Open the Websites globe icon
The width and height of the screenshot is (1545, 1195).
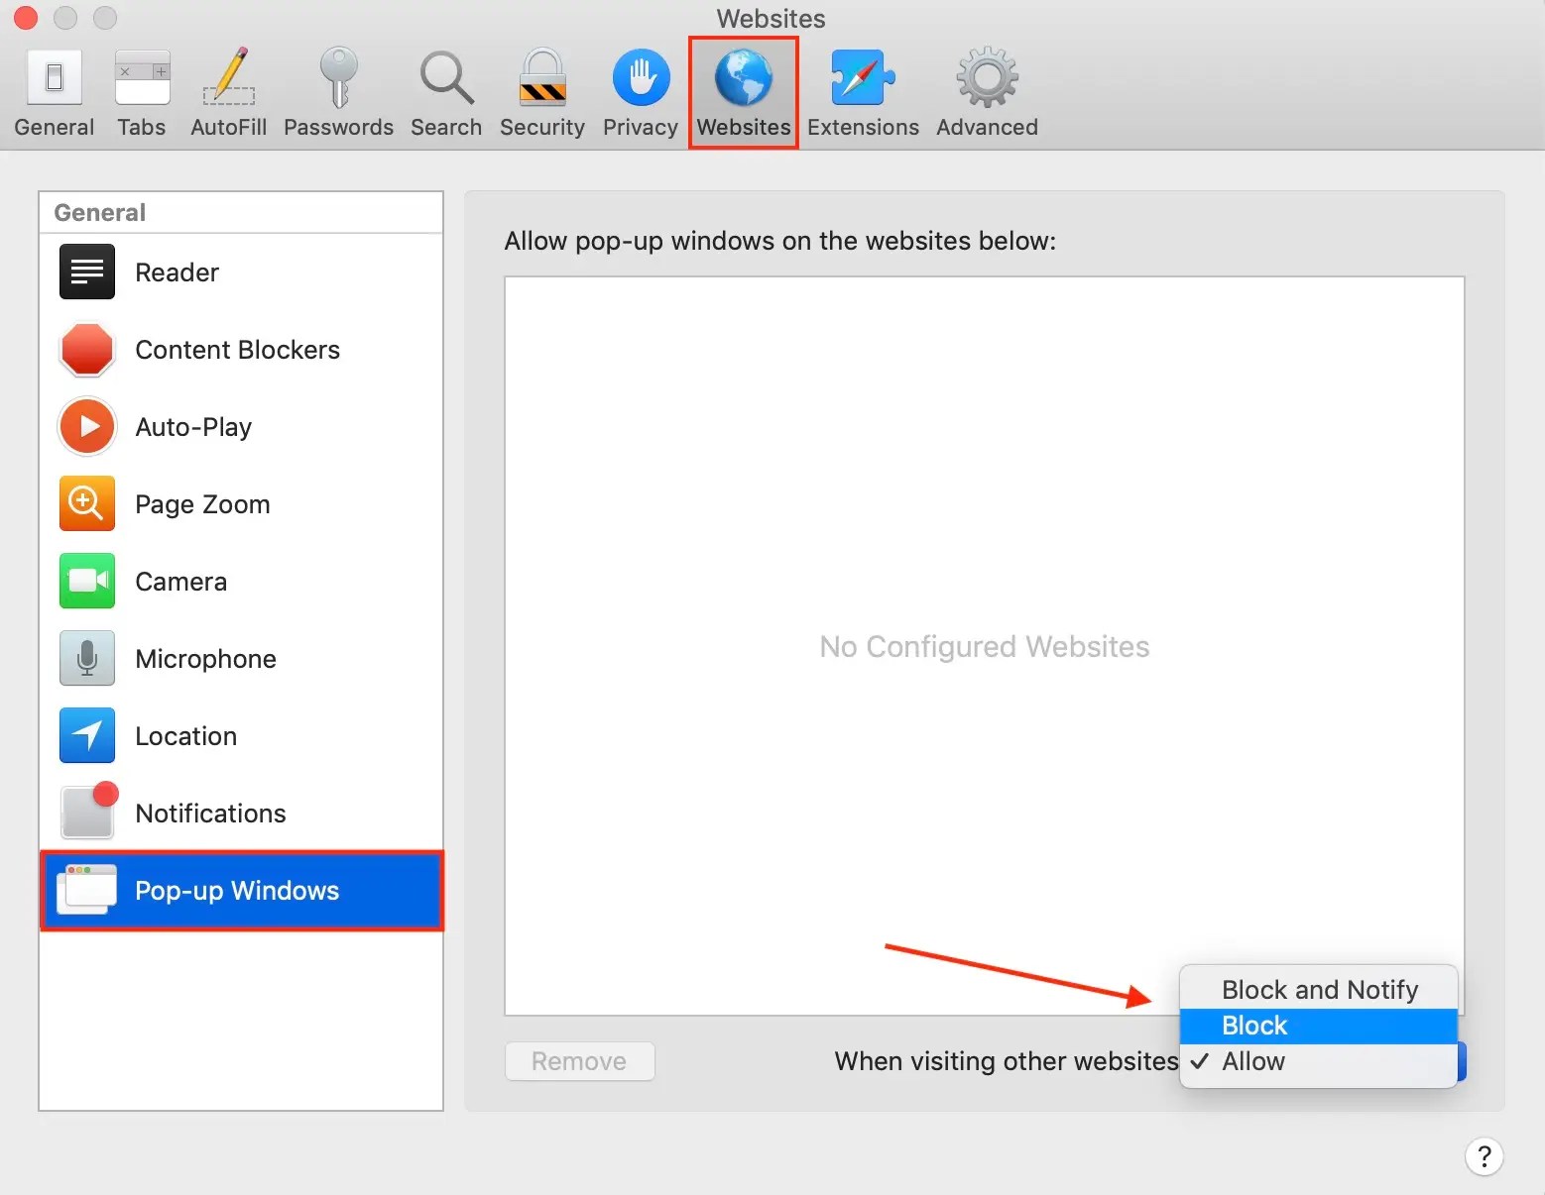pos(744,77)
